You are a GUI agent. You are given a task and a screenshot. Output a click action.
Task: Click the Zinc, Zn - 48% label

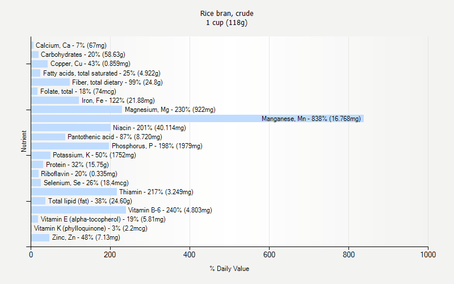(x=86, y=237)
